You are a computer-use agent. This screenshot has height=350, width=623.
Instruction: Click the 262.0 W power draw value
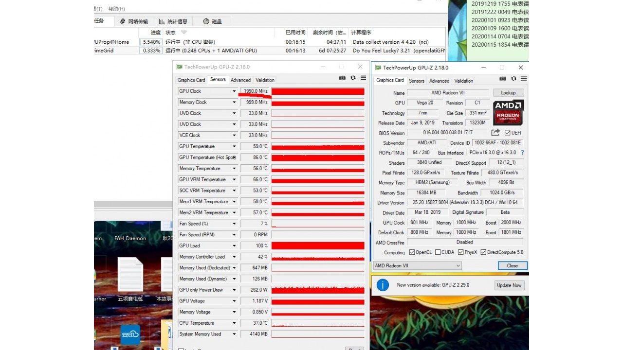point(255,290)
